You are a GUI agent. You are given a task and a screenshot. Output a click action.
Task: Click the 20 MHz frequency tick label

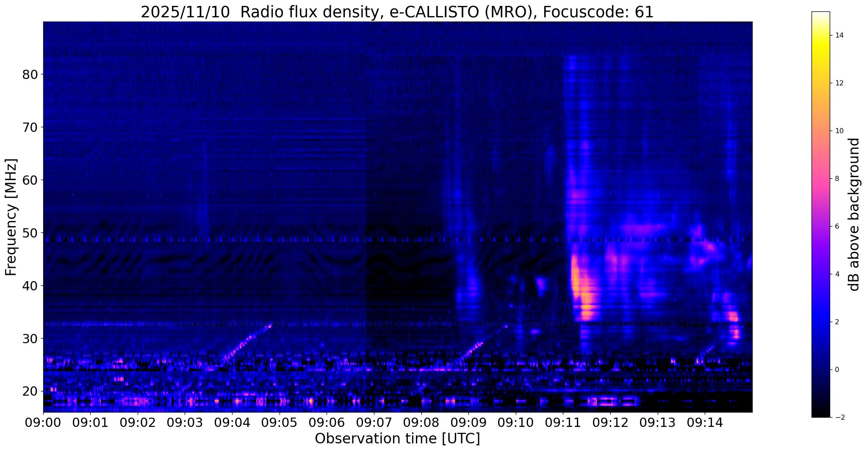(30, 391)
